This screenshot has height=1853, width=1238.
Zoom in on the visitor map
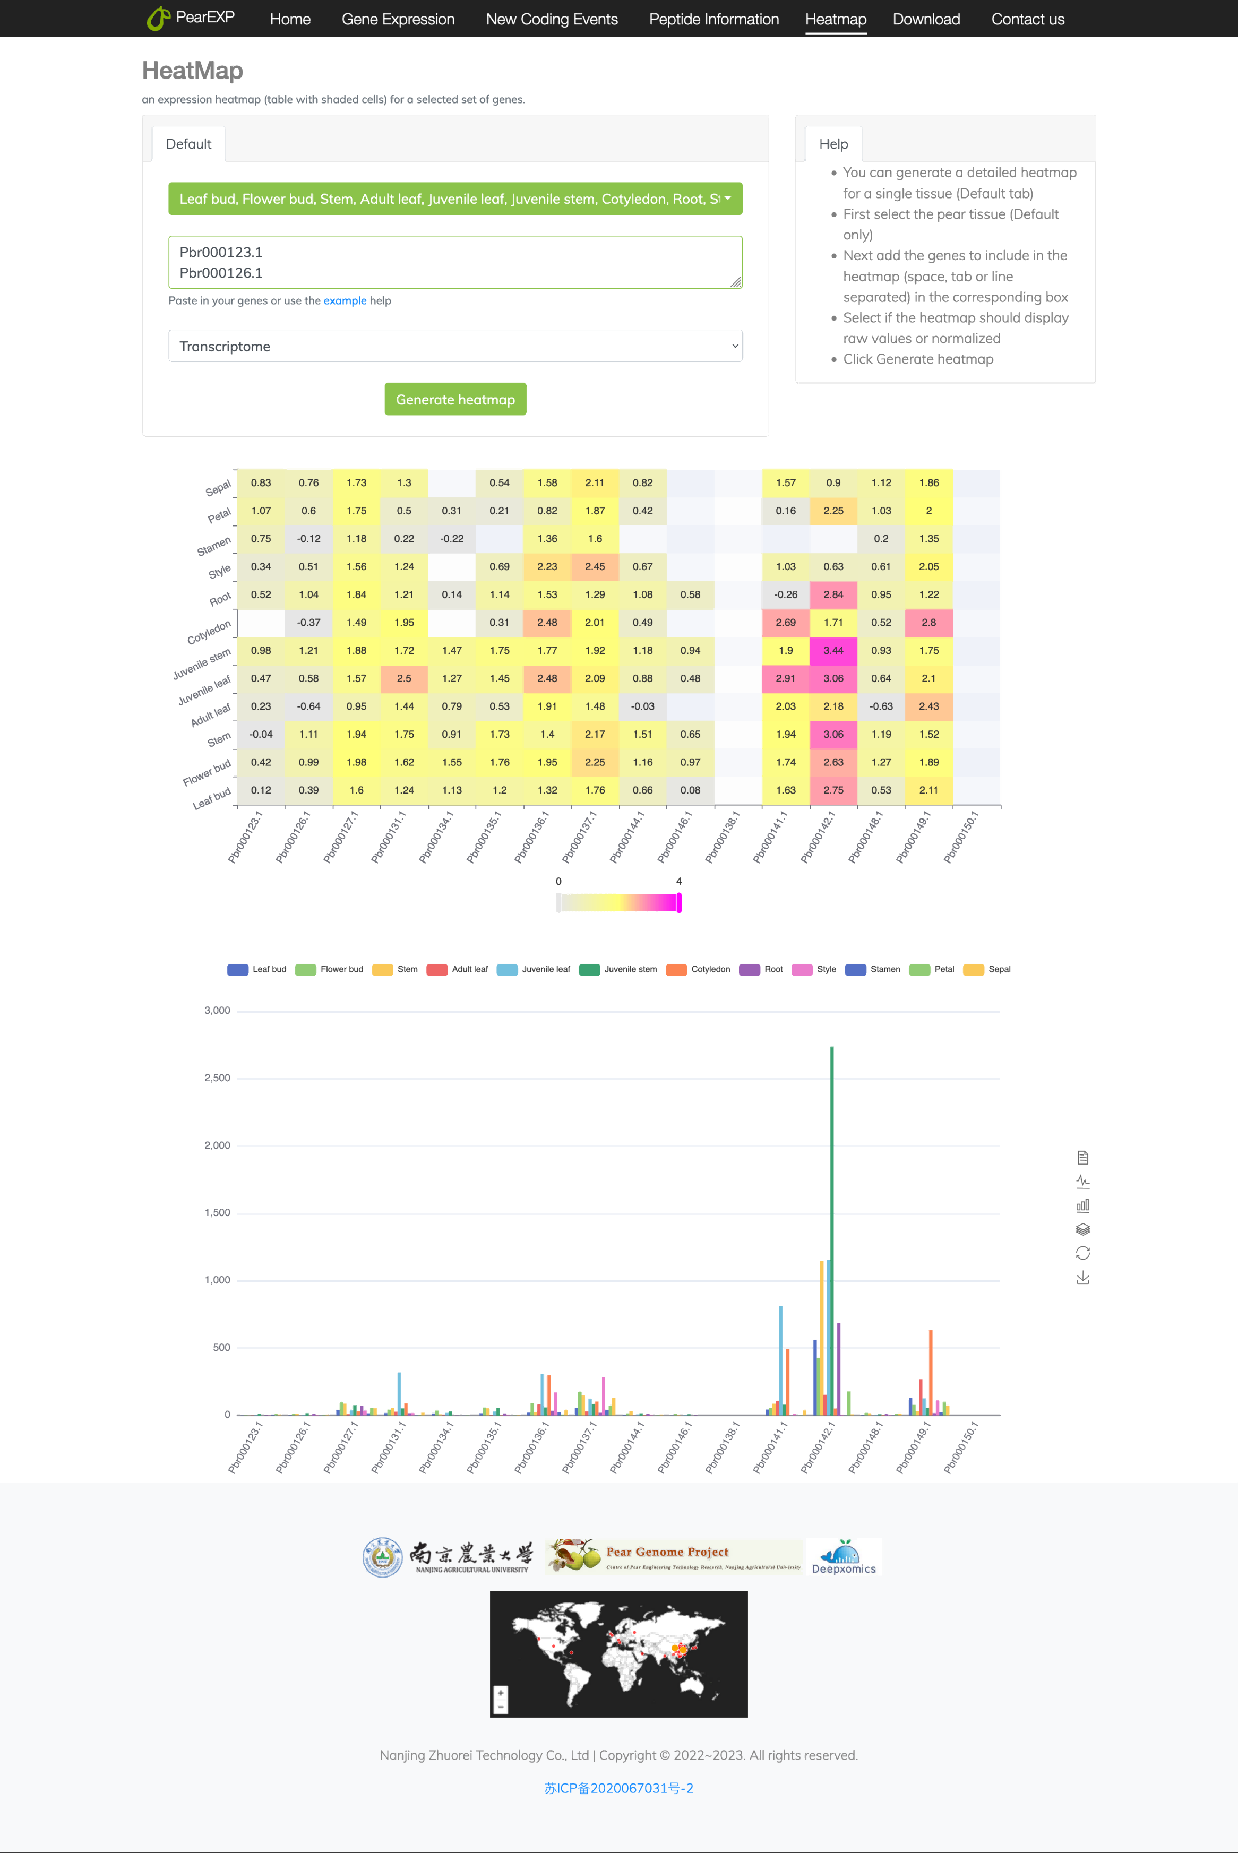click(501, 1692)
